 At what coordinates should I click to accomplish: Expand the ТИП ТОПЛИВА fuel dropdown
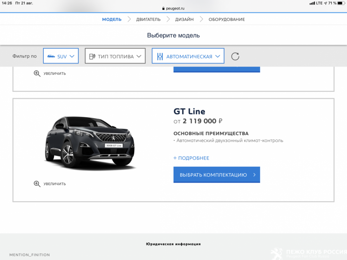115,56
